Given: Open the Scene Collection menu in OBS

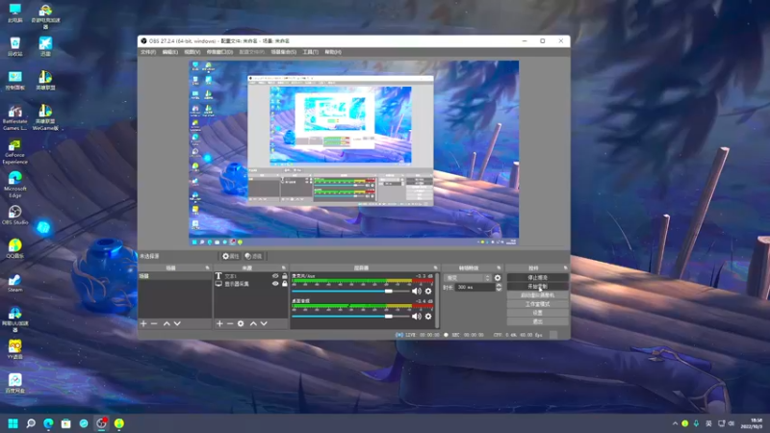Looking at the screenshot, I should click(x=283, y=52).
